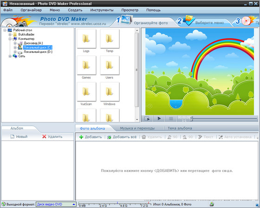Select the VueScan folder thumbnail
This screenshot has height=208, width=260.
click(86, 92)
